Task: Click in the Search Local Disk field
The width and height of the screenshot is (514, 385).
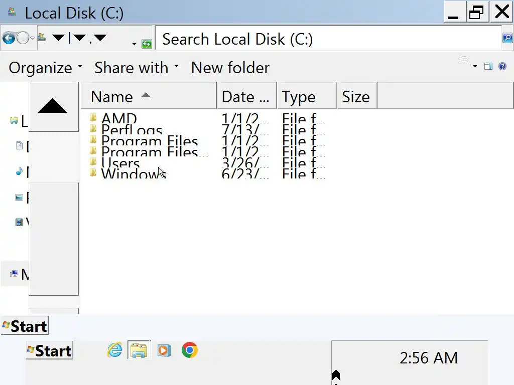Action: tap(326, 39)
